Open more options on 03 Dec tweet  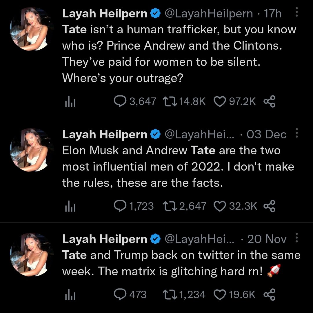click(x=297, y=133)
